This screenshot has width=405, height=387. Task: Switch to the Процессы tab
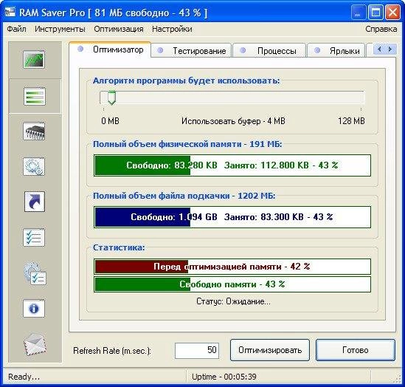[x=269, y=51]
